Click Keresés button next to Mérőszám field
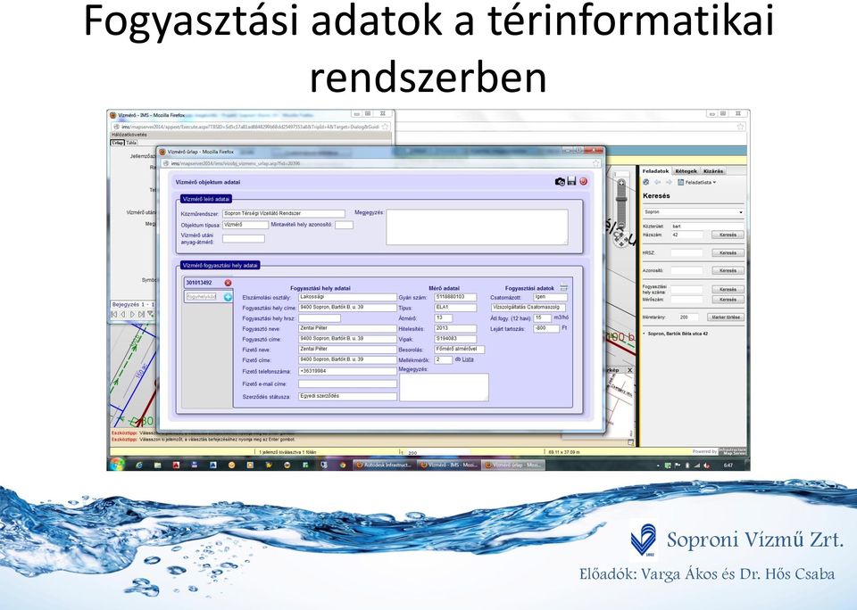 click(x=728, y=300)
